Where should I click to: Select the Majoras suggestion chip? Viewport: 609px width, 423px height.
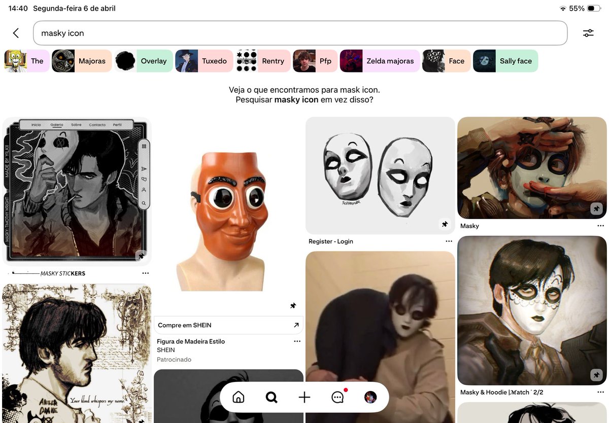[x=82, y=61]
